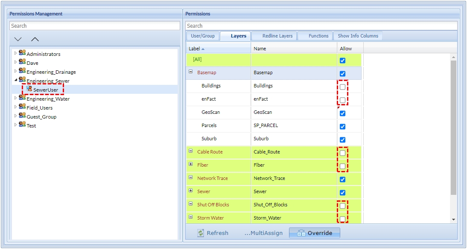Click the Administrators group icon
The image size is (467, 249).
[22, 54]
